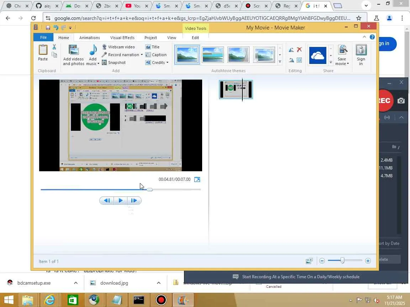The height and width of the screenshot is (307, 410).
Task: Click the preview seek bar handle
Action: tap(149, 189)
